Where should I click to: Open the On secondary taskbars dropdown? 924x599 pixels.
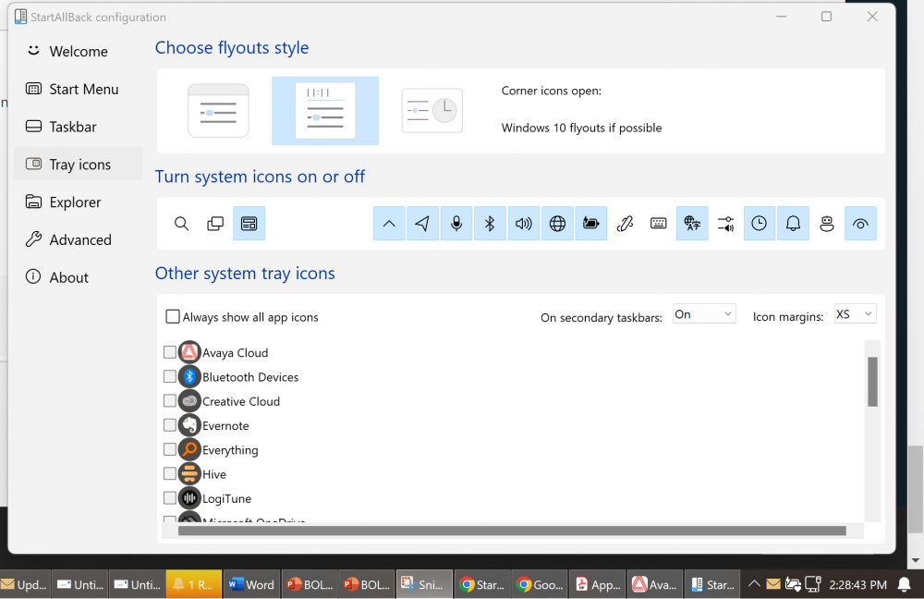(x=704, y=314)
